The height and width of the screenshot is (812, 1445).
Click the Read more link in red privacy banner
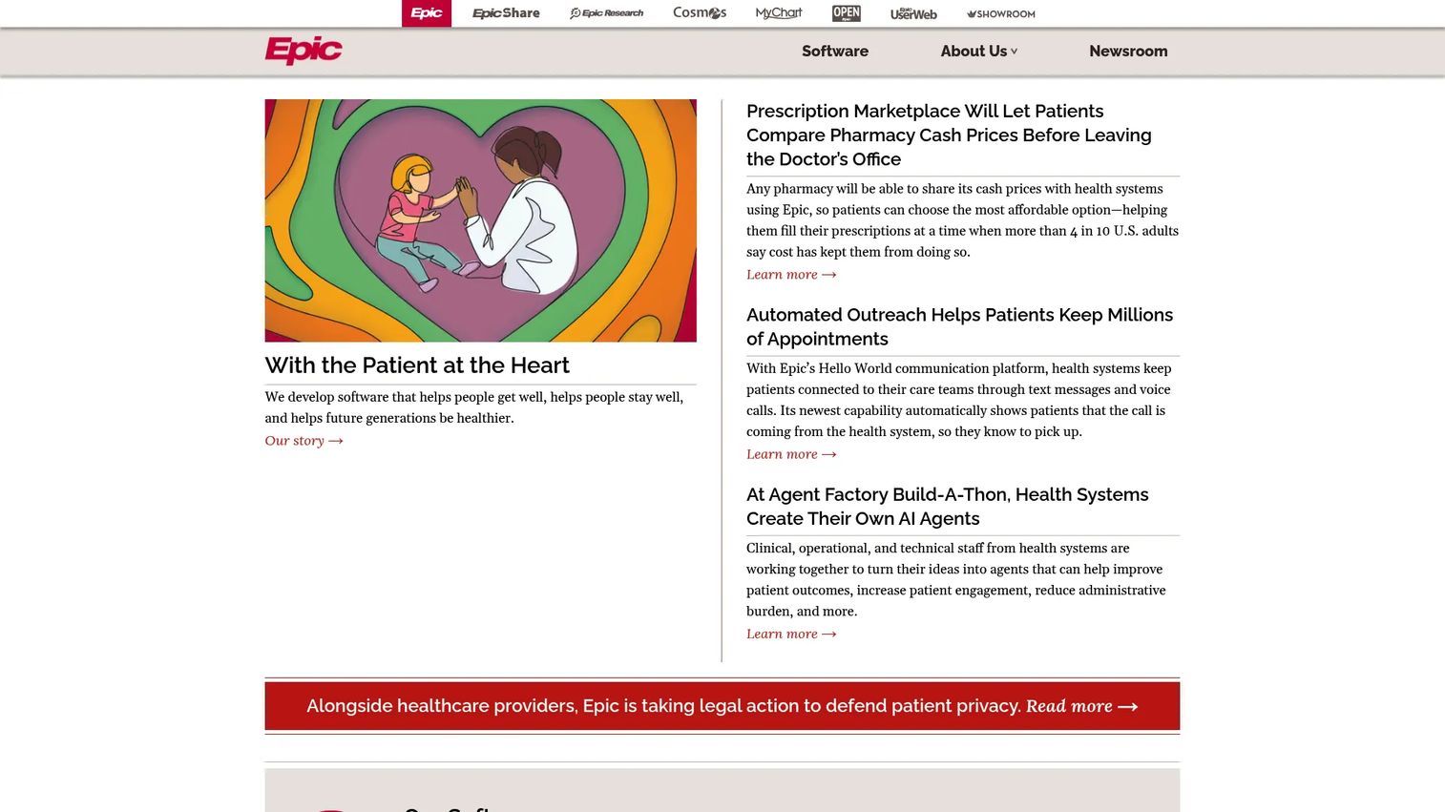(x=1081, y=706)
